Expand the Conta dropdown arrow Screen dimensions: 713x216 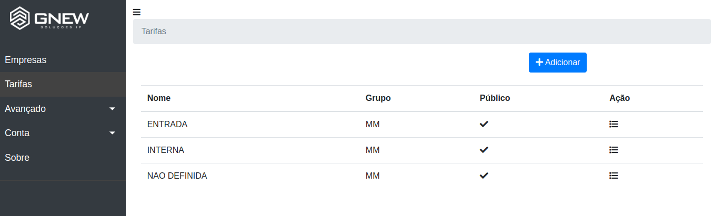(112, 133)
